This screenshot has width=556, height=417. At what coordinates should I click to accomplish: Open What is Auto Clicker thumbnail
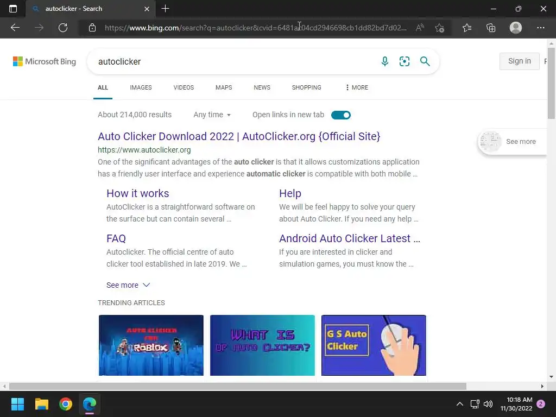point(262,345)
